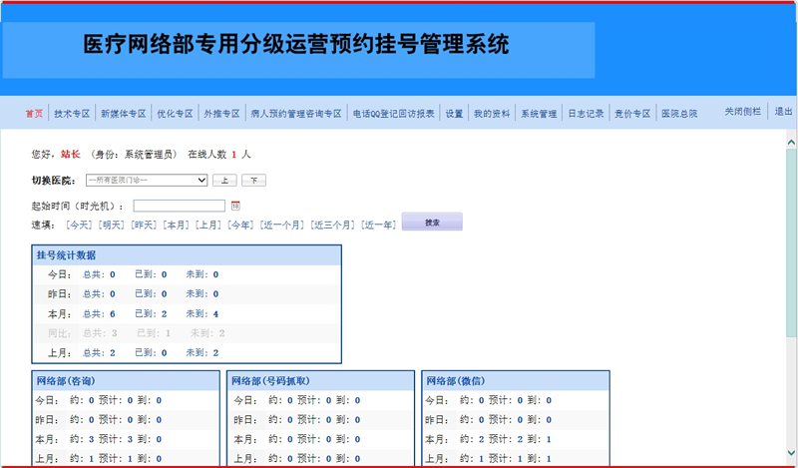Click the scrollbar up arrow
798x468 pixels.
(791, 143)
